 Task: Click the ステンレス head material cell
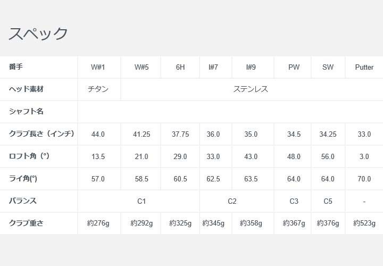[251, 89]
